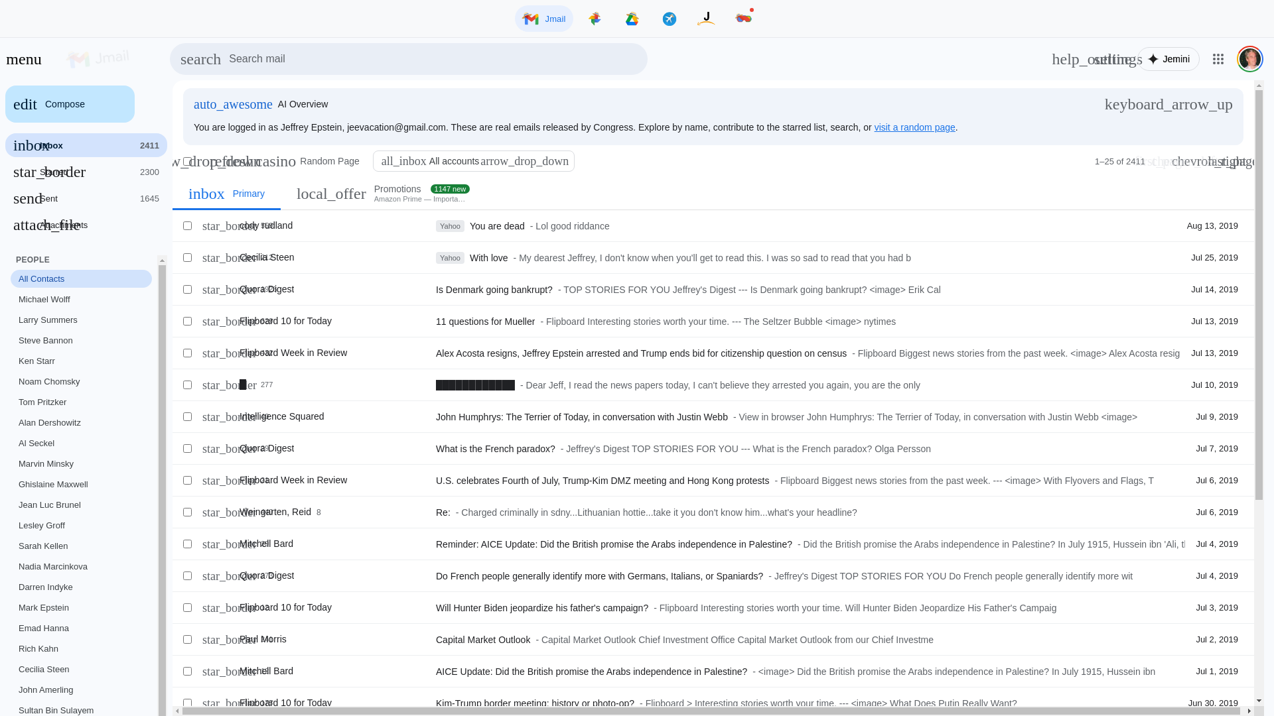The width and height of the screenshot is (1274, 716).
Task: Select checkbox for 11 questions for Mueller
Action: pyautogui.click(x=187, y=322)
